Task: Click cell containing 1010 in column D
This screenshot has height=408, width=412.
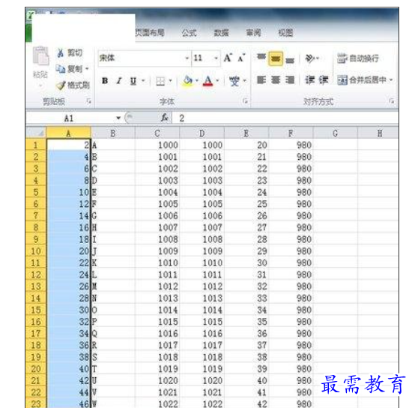Action: [202, 262]
